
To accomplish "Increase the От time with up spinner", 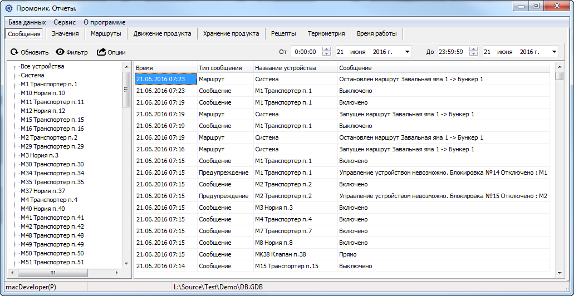I will (326, 50).
